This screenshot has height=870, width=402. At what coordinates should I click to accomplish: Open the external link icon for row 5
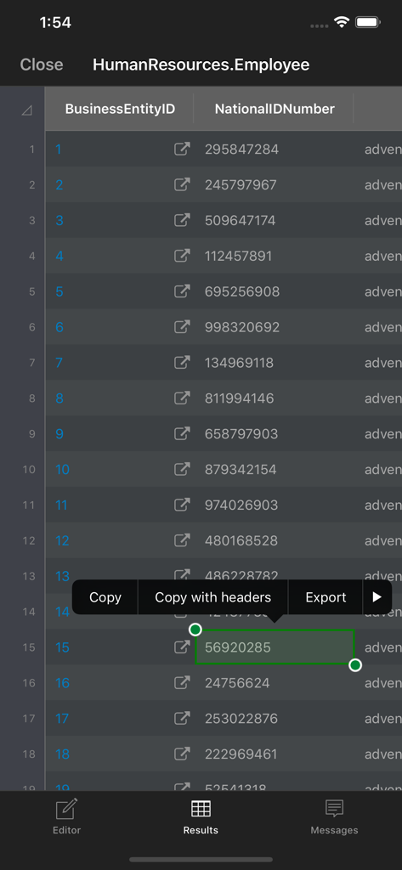coord(182,291)
